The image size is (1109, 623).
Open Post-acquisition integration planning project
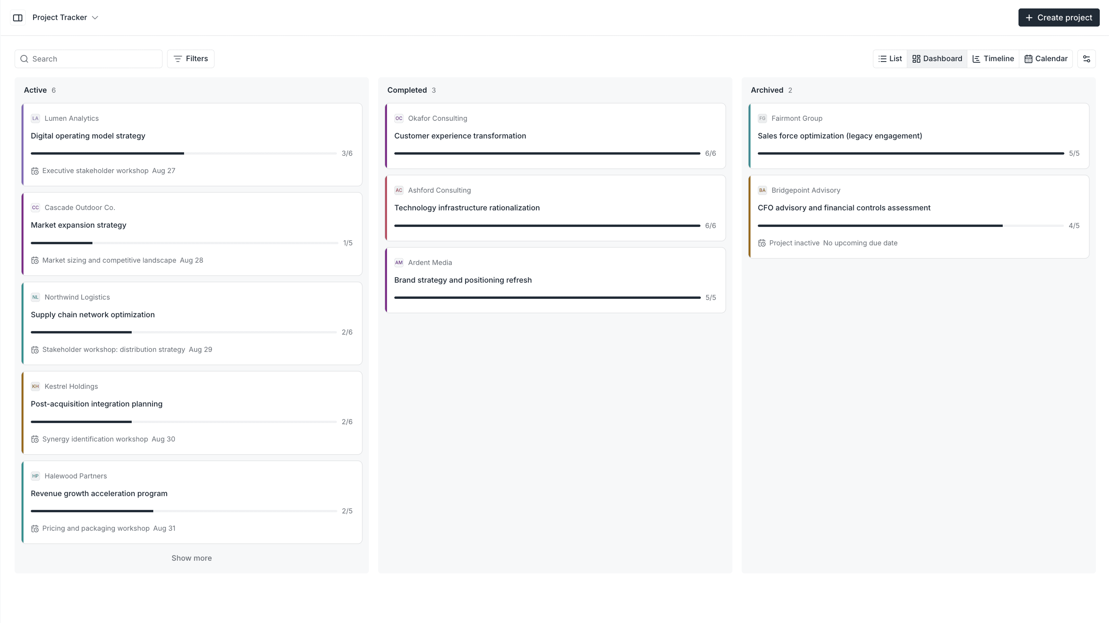96,404
